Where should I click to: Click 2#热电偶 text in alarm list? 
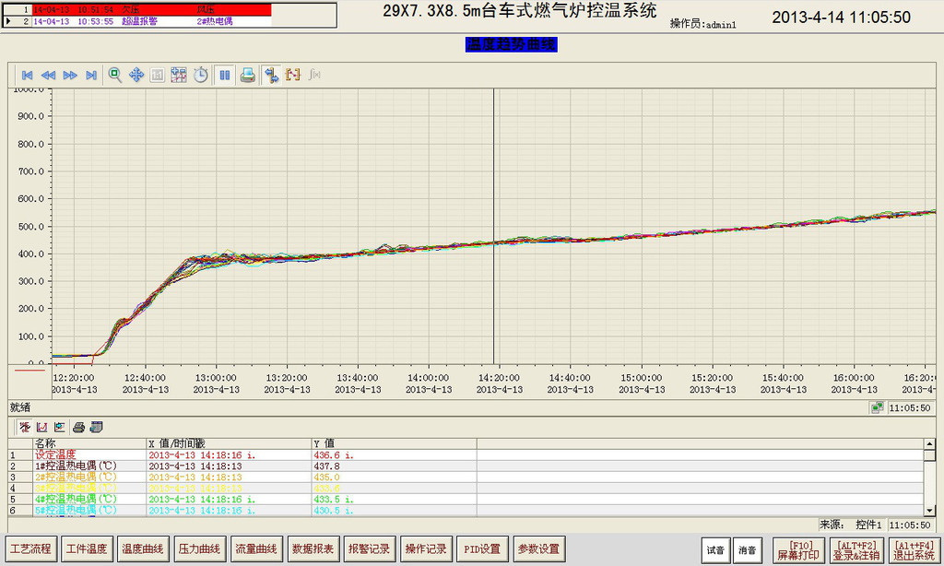214,21
